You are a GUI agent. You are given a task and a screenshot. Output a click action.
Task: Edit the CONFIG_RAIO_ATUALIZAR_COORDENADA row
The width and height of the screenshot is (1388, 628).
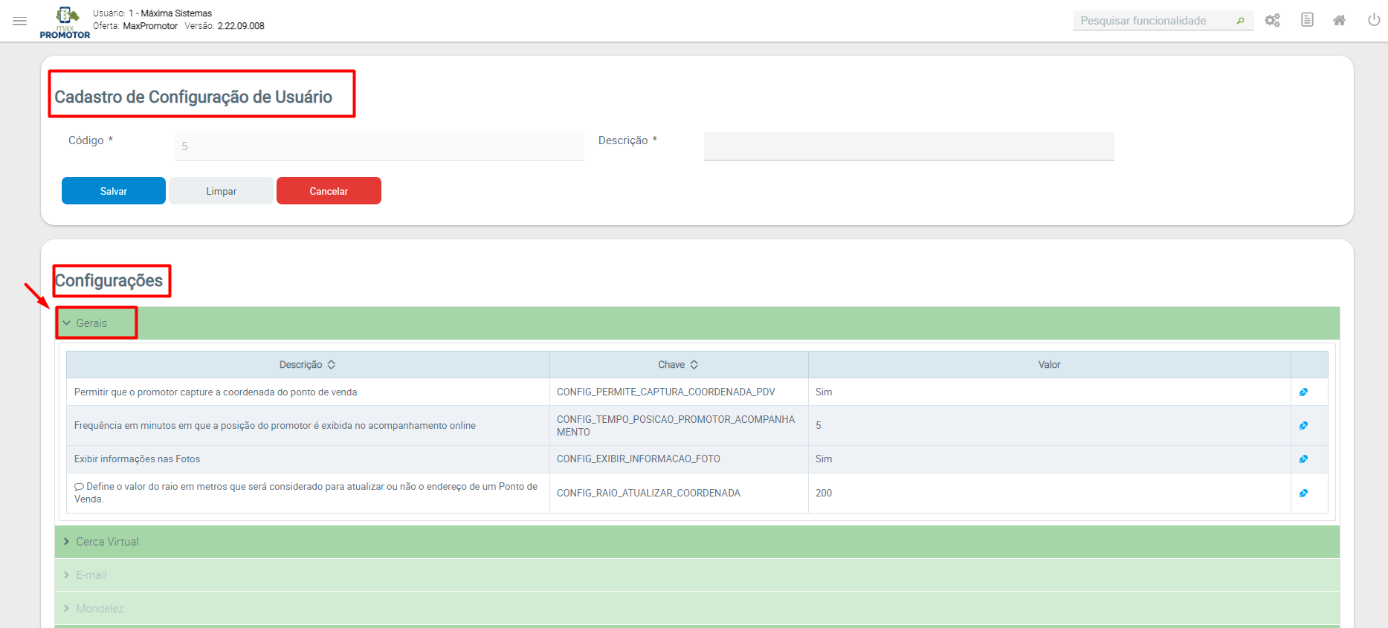(x=1303, y=493)
